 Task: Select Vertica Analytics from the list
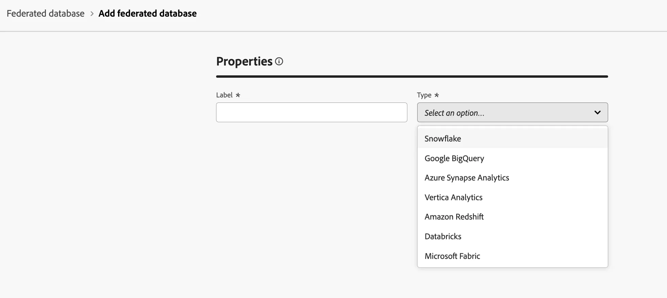513,197
